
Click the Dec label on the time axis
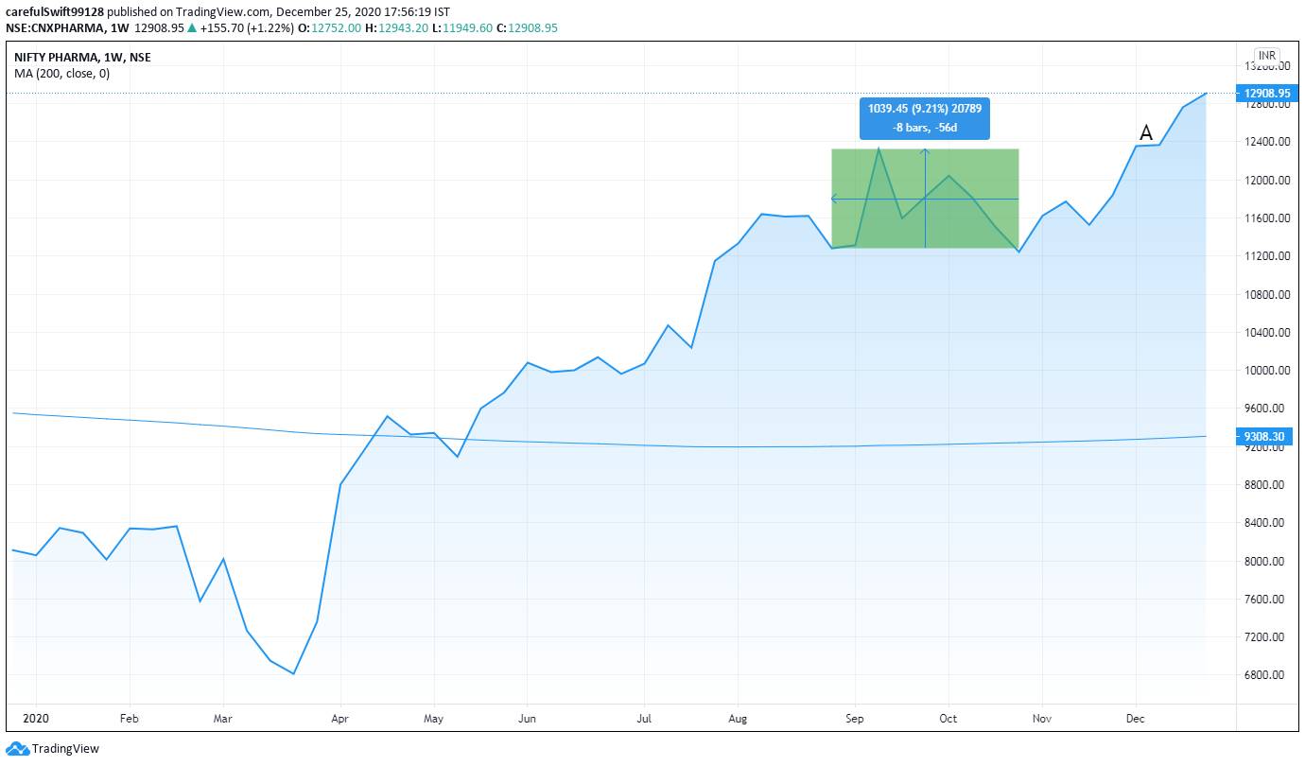(1136, 719)
